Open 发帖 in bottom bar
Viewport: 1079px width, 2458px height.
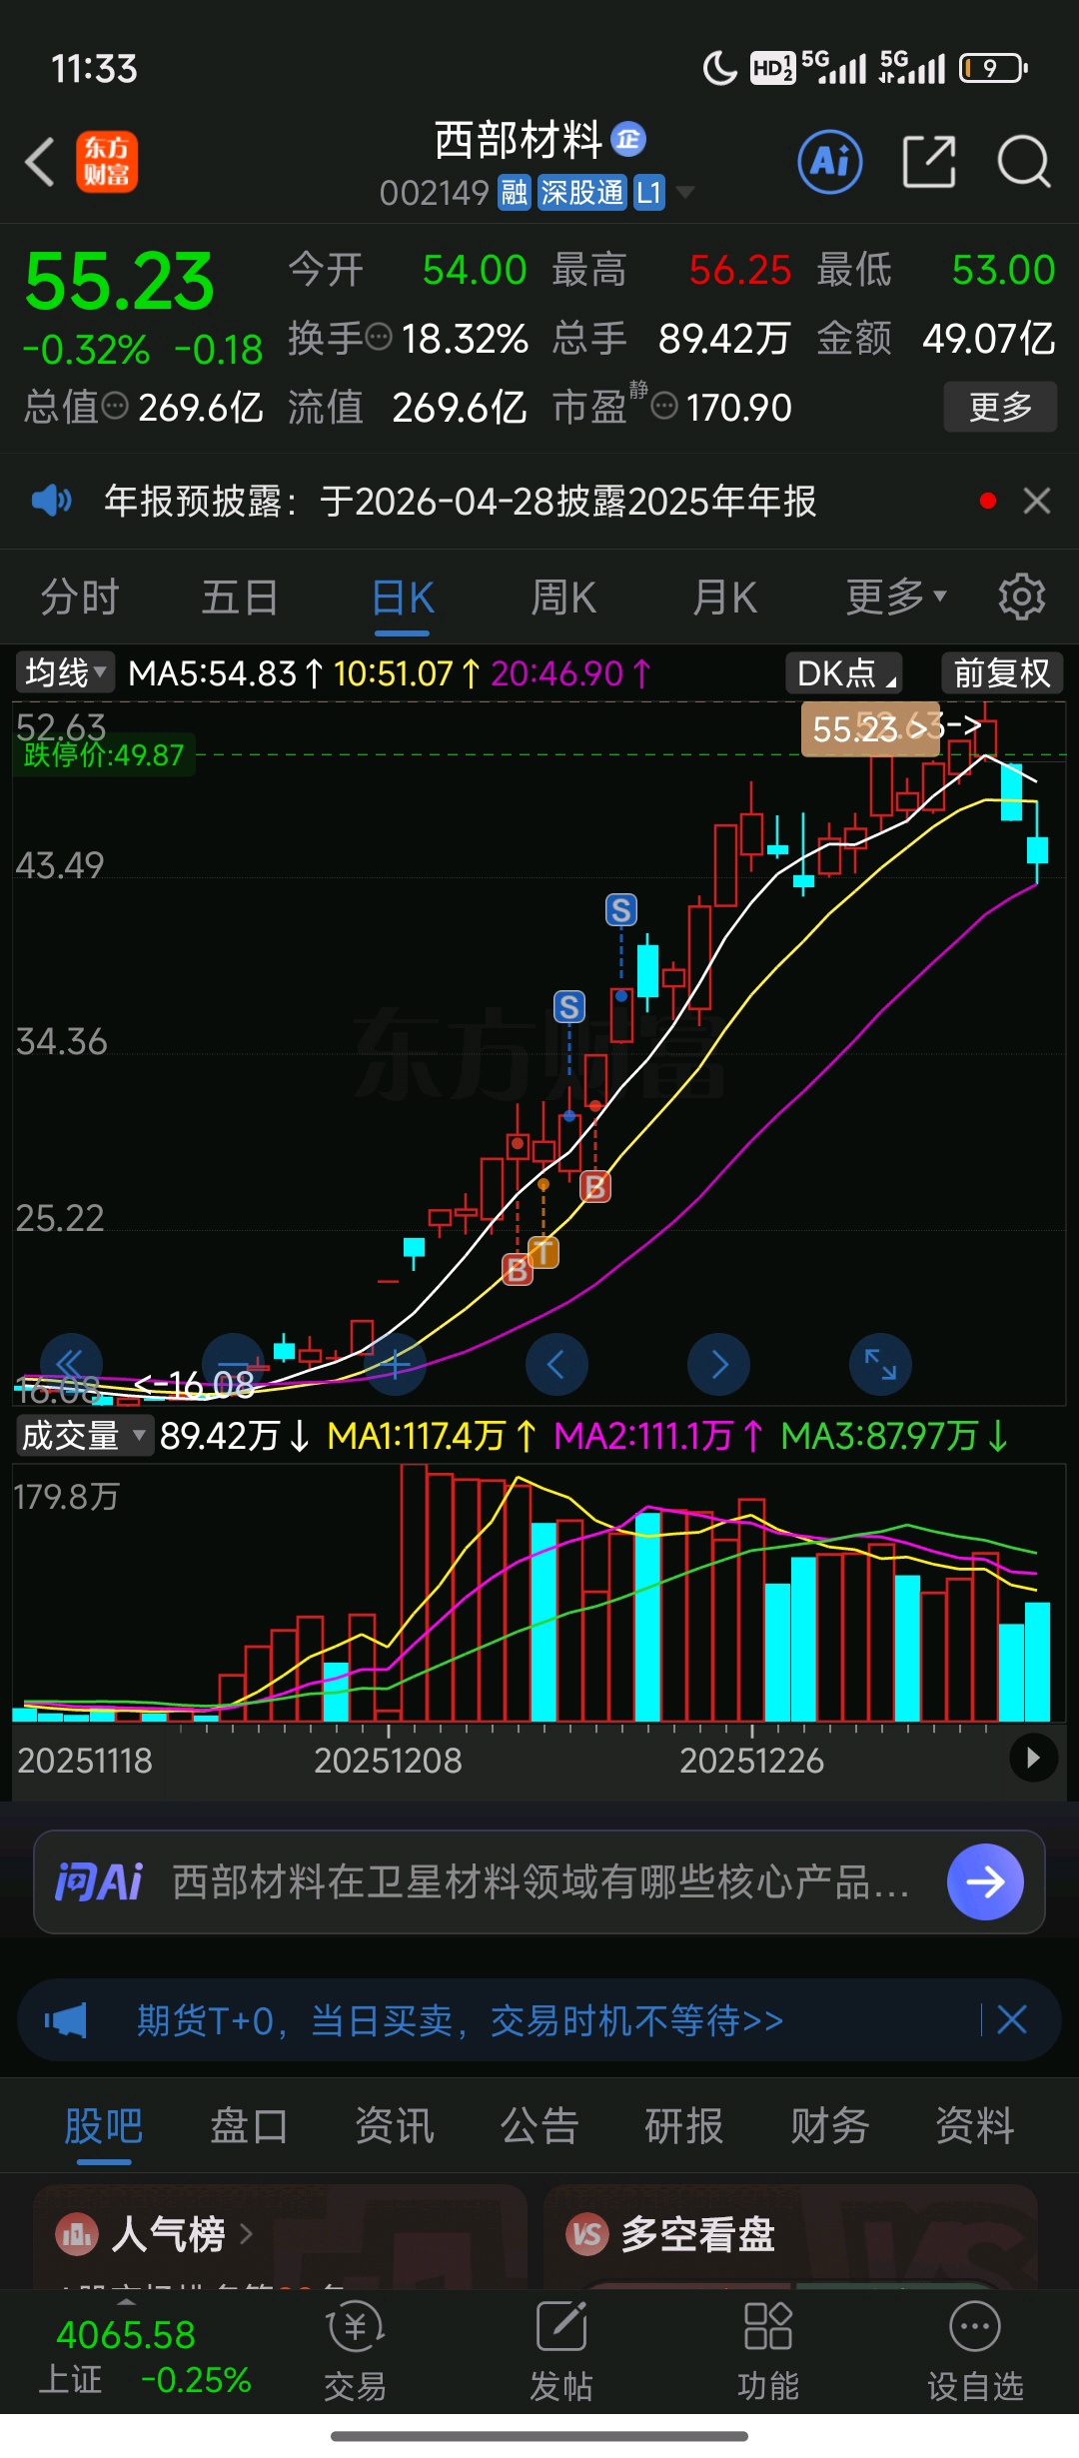tap(561, 2350)
